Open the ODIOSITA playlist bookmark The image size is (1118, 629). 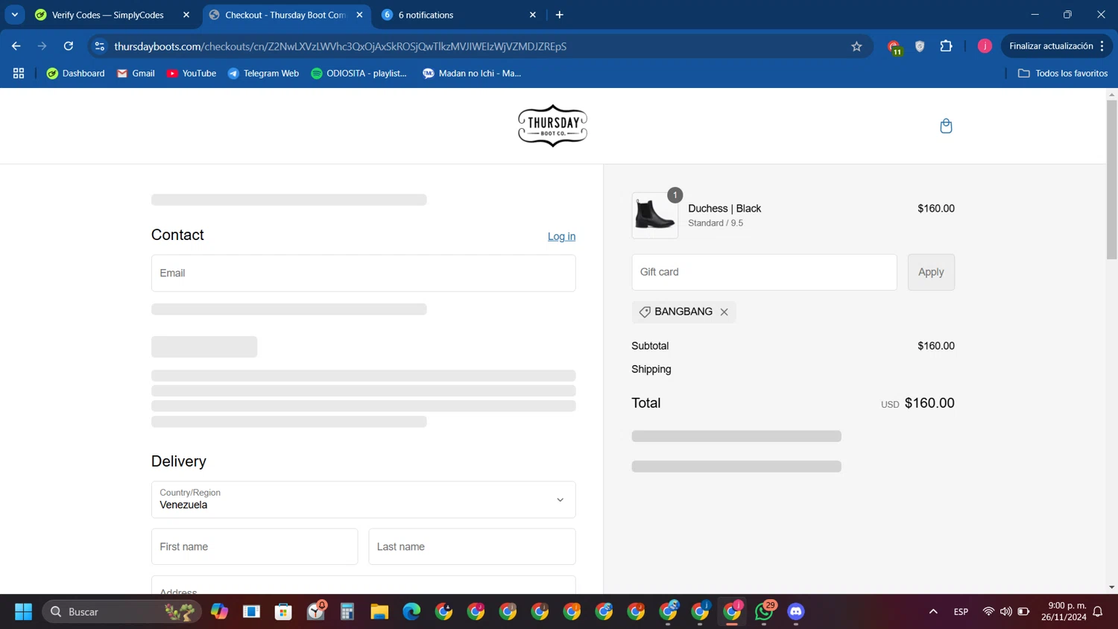359,73
